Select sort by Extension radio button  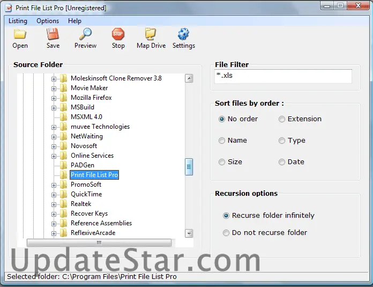(282, 119)
